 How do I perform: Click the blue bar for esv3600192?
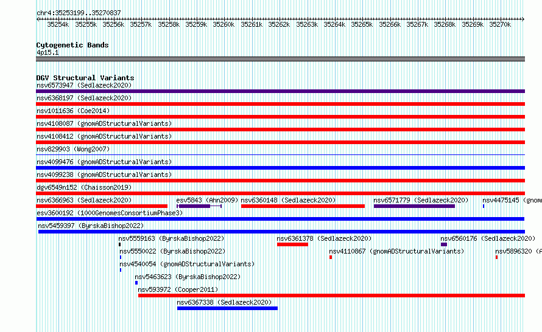click(280, 219)
